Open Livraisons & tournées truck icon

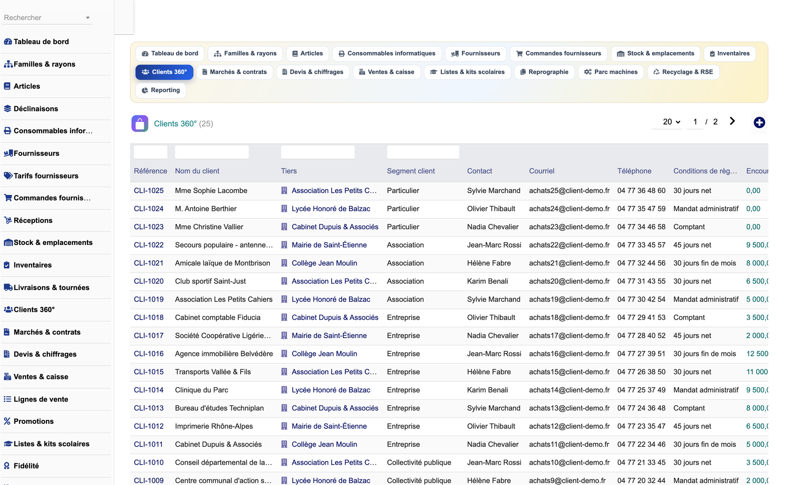tap(8, 287)
